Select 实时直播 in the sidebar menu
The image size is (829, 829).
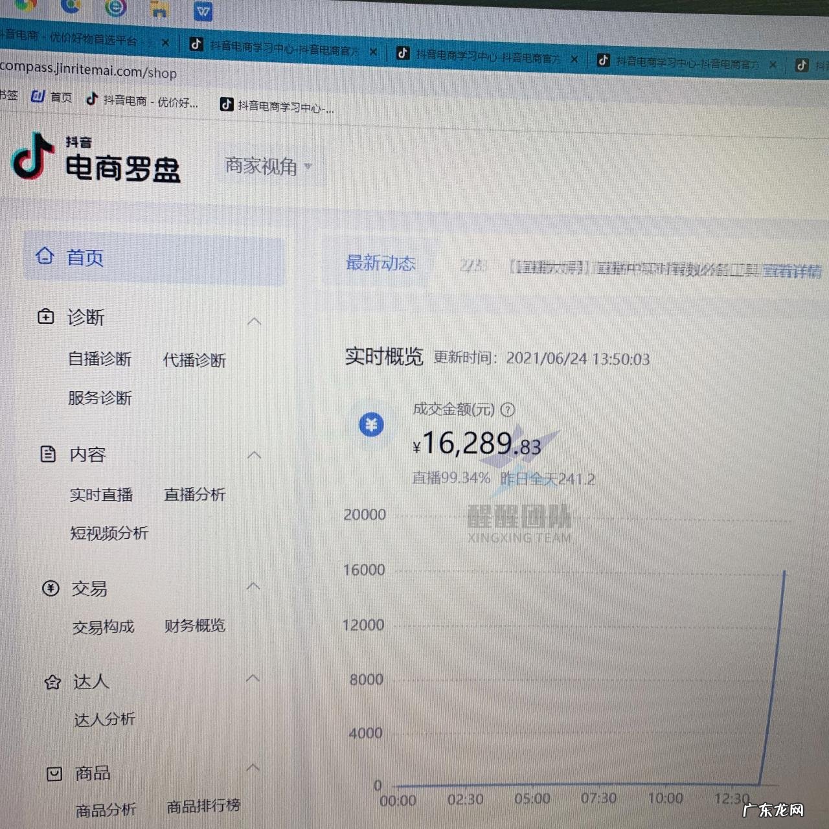coord(101,494)
